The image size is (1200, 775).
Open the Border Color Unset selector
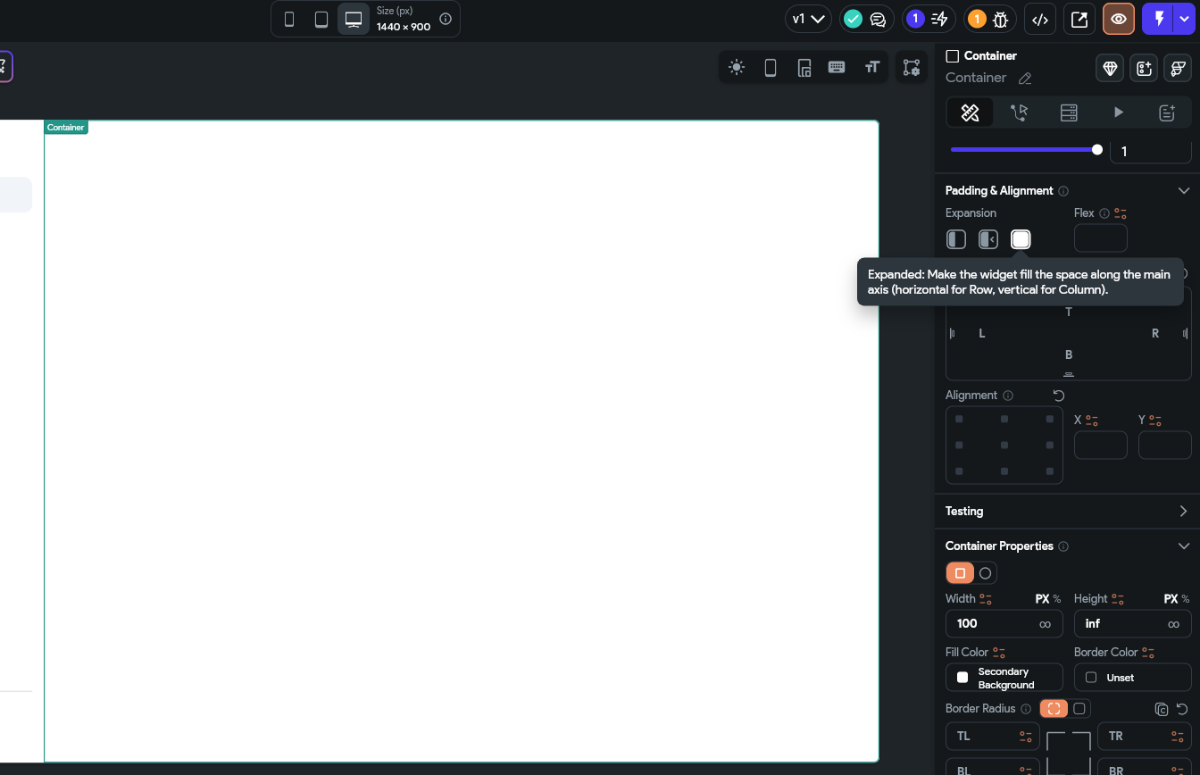[1133, 678]
